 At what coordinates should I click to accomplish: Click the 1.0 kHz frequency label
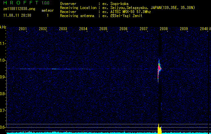tap(3, 61)
